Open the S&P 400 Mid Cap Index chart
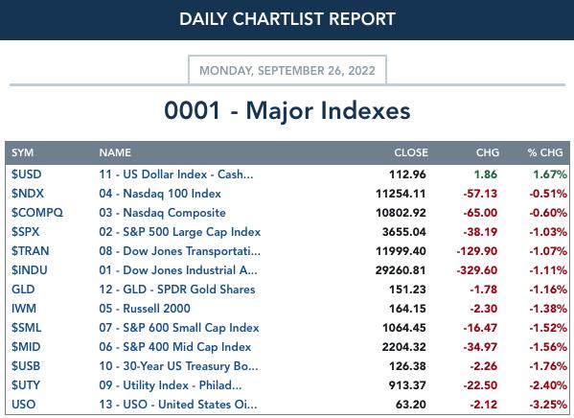The image size is (574, 418). point(175,347)
